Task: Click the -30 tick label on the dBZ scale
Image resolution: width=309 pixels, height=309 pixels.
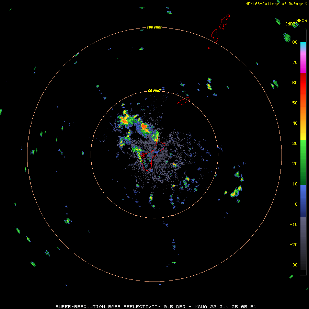Action: coord(294,265)
